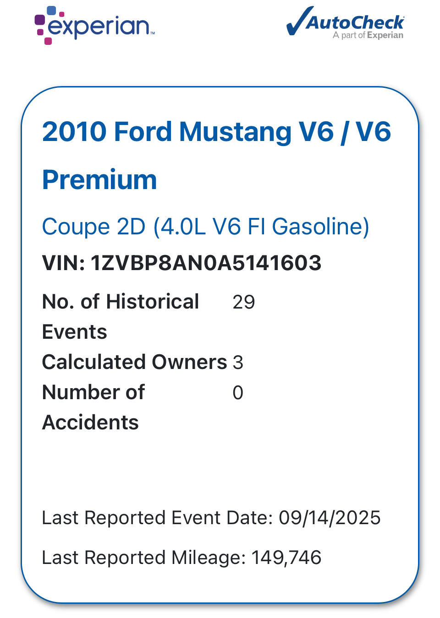Open the Coupe 2D engine description link
Viewport: 440px width, 618px height.
coord(205,227)
